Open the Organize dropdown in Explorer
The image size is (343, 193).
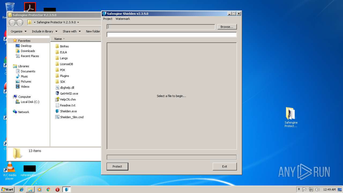point(18,31)
